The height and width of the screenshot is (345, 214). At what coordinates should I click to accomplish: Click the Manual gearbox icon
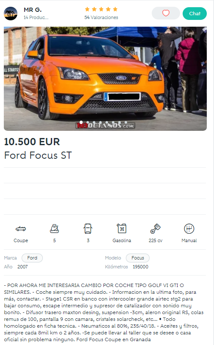tap(189, 229)
